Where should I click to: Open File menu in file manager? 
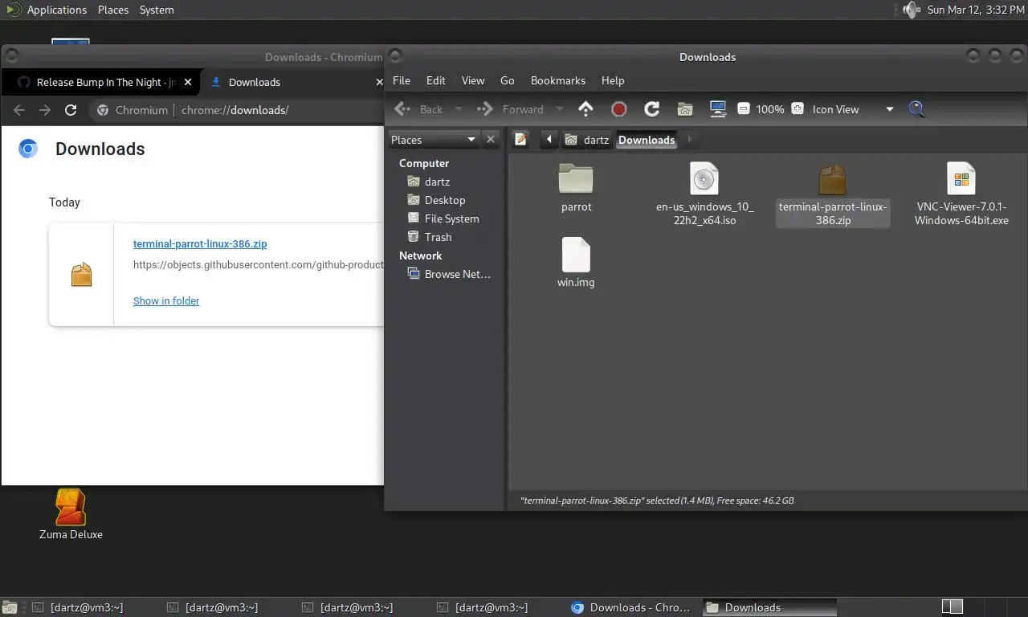click(x=402, y=80)
